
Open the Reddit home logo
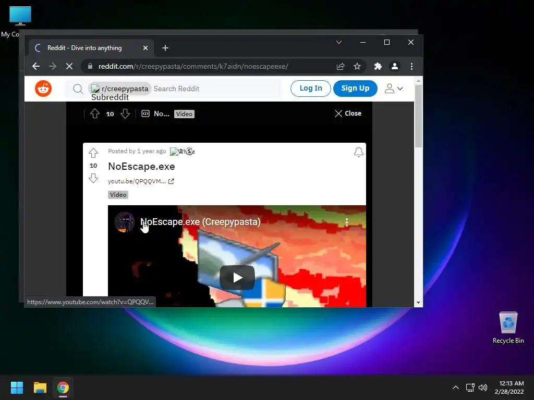click(x=43, y=89)
